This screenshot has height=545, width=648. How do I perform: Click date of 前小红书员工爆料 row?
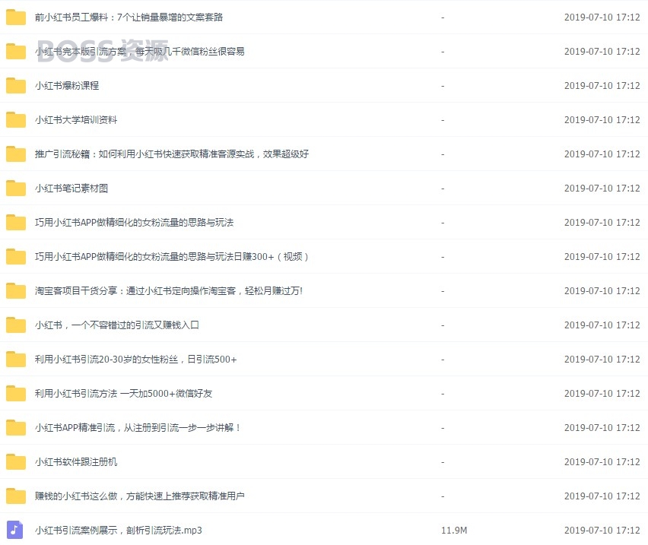coord(602,17)
